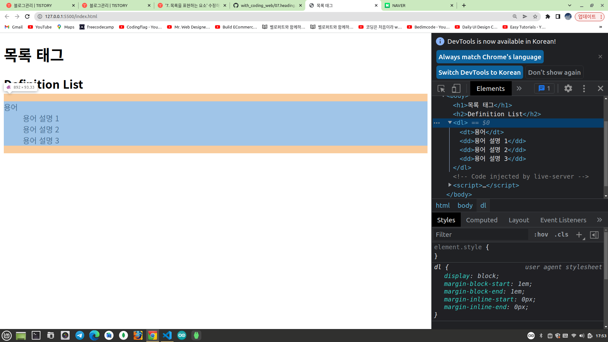Image resolution: width=608 pixels, height=342 pixels.
Task: Open the Extensions puzzle icon
Action: [x=548, y=16]
